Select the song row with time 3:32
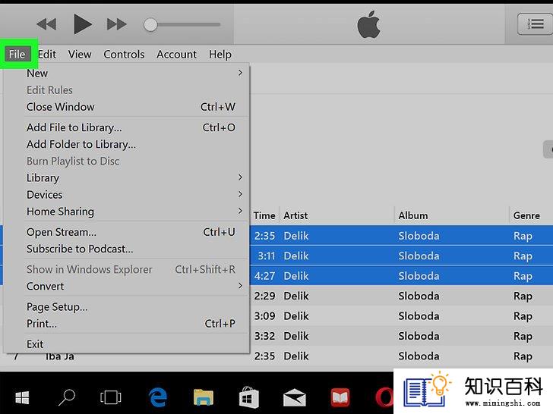 tap(401, 336)
